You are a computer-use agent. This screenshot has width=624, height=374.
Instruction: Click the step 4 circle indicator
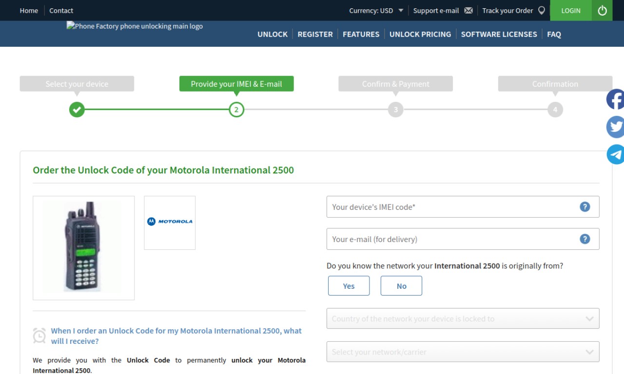[555, 110]
